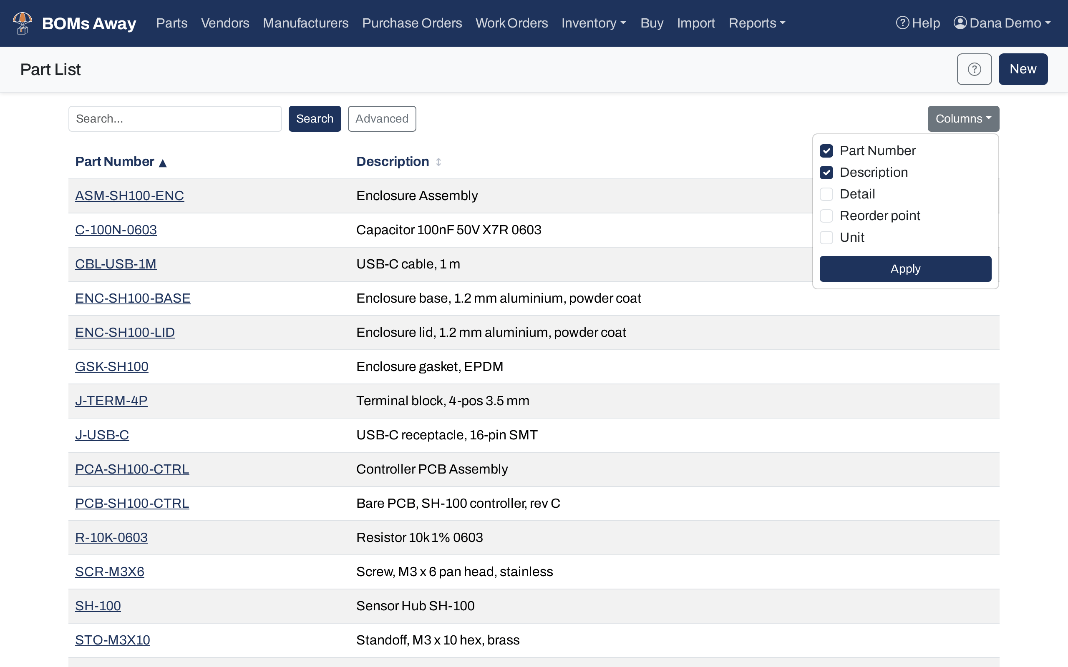Screen dimensions: 1068x667
Task: Click the Part Number ascending sort arrow
Action: tap(162, 163)
